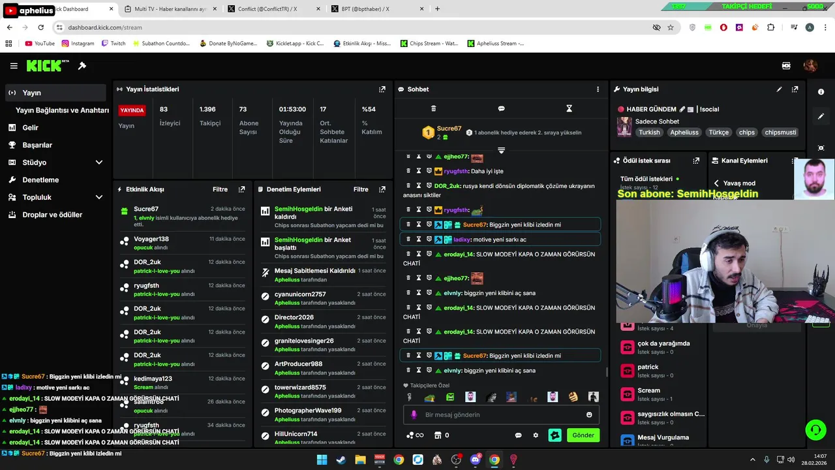Click the browser address bar
The height and width of the screenshot is (470, 835).
pyautogui.click(x=352, y=27)
